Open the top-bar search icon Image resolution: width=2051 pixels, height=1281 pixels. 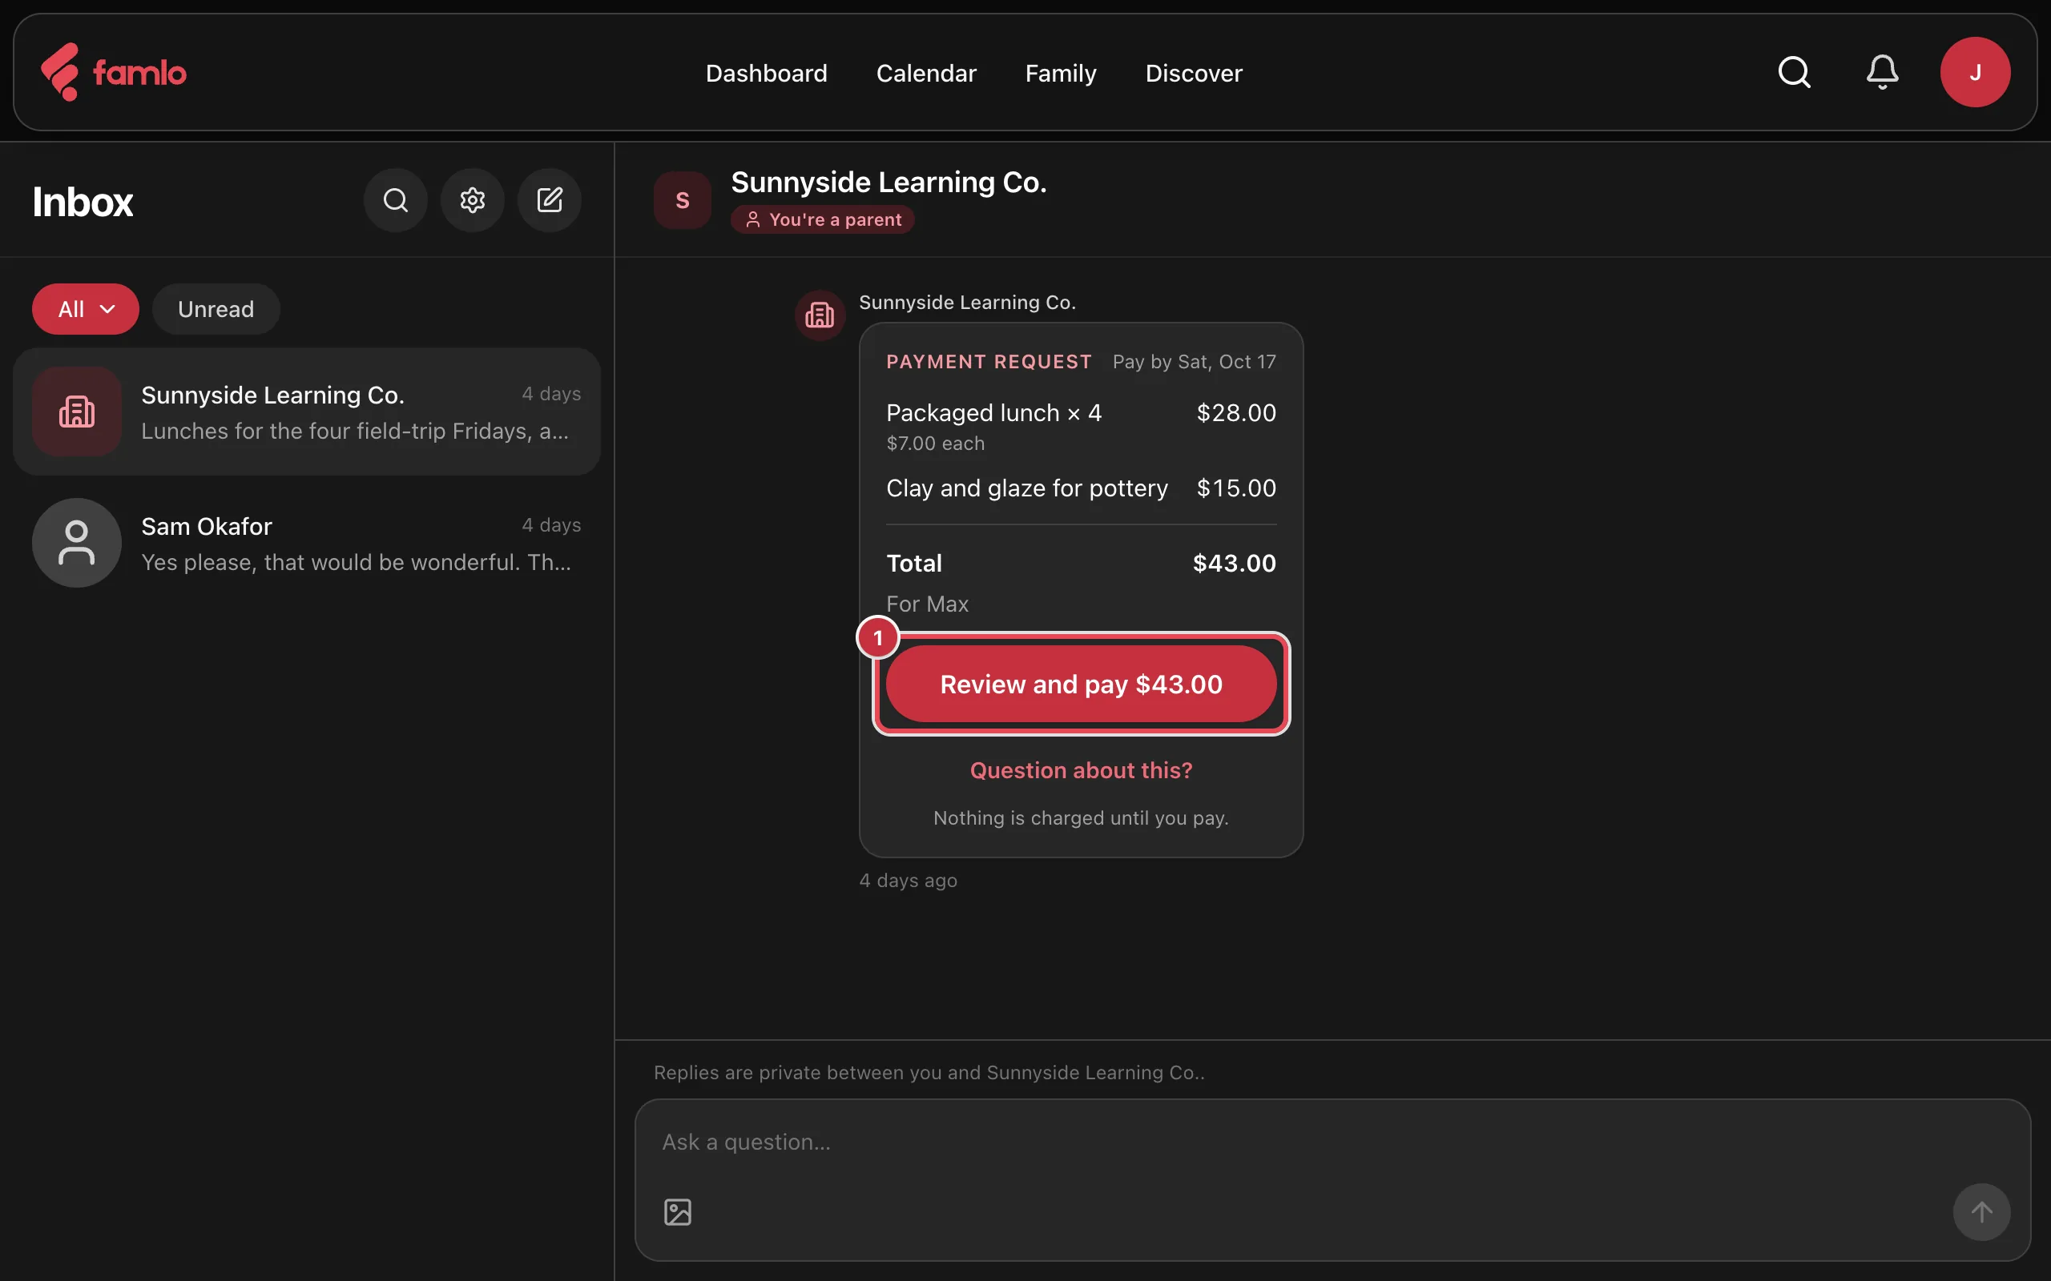1794,72
